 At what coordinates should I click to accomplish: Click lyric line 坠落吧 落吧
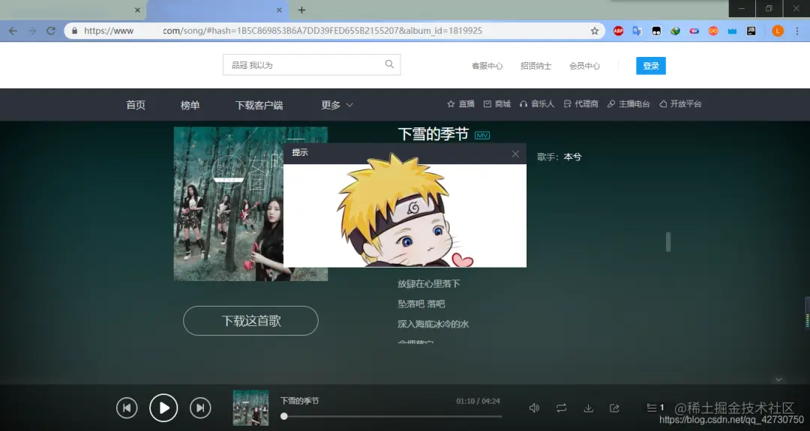coord(421,304)
